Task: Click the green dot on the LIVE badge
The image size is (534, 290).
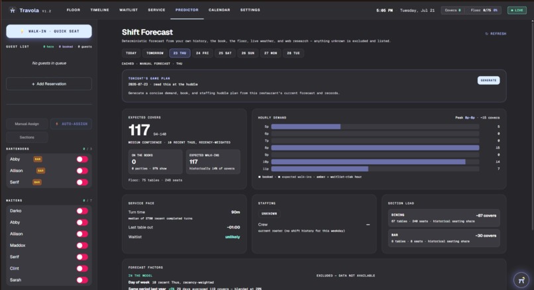Action: (x=512, y=10)
